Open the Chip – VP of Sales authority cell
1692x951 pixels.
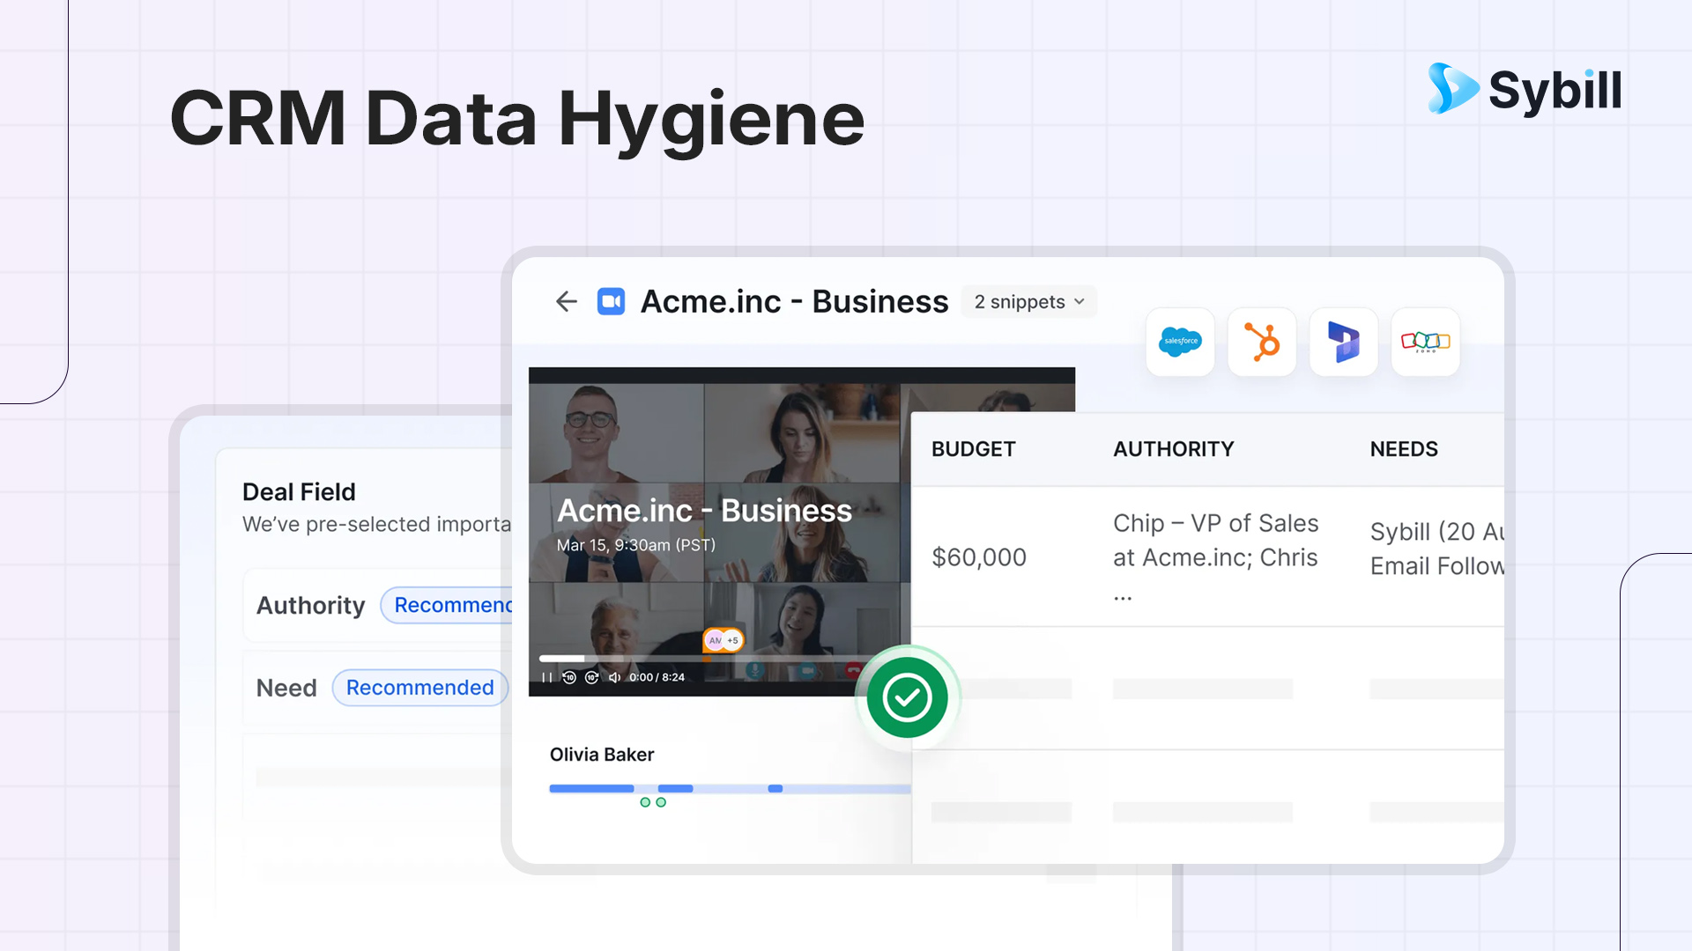point(1216,557)
